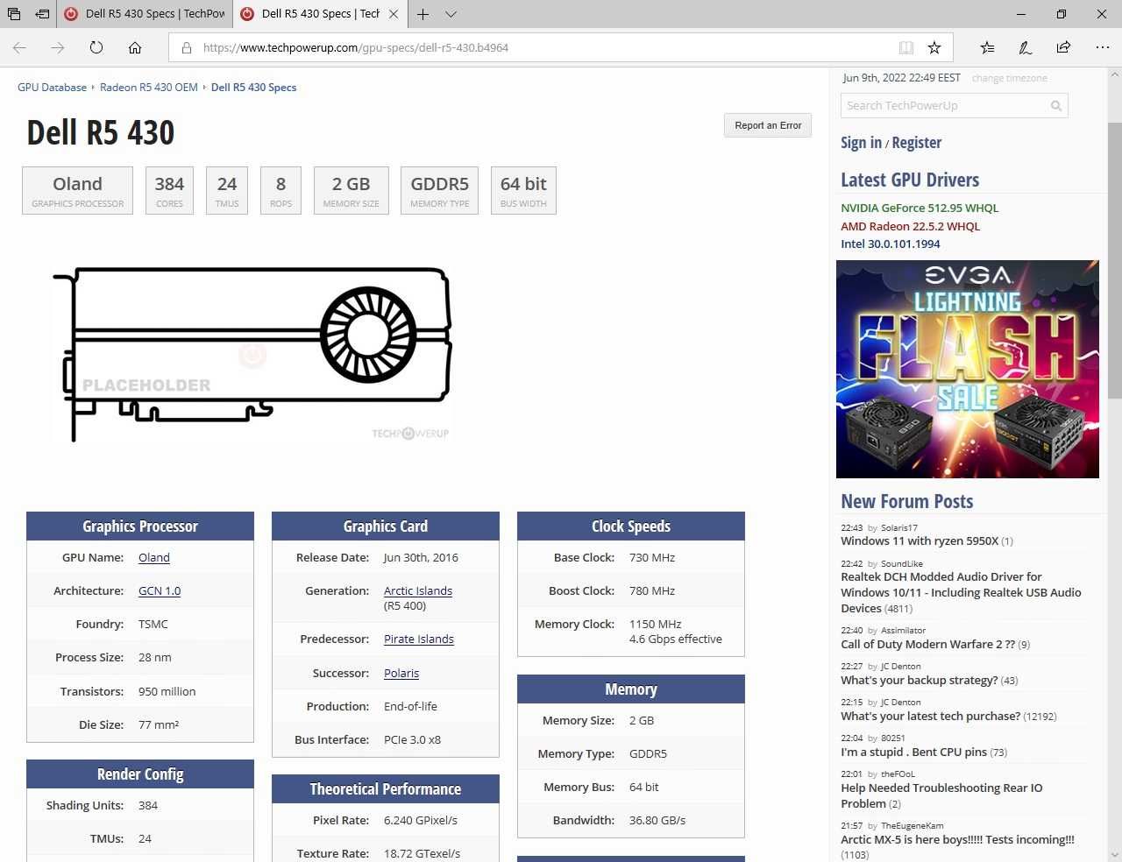Open Help Needed Troubleshooting Rear IO post
Image resolution: width=1122 pixels, height=862 pixels.
point(941,796)
